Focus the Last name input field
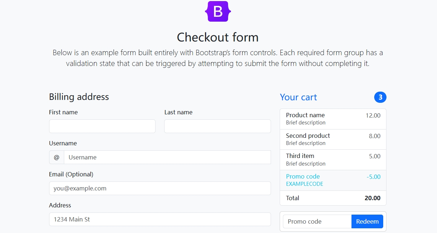The image size is (437, 233). coord(218,126)
